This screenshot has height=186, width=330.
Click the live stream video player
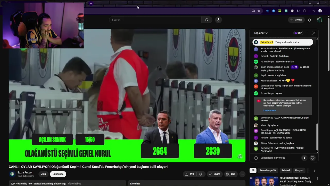(127, 95)
